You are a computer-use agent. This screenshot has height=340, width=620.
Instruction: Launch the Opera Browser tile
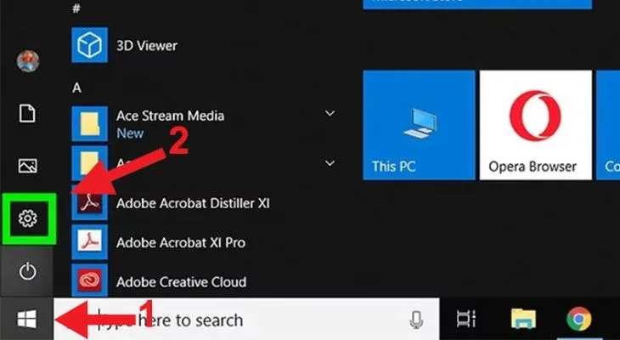coord(533,124)
